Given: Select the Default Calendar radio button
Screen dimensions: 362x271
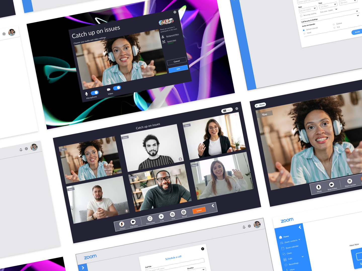Looking at the screenshot, I should [304, 30].
